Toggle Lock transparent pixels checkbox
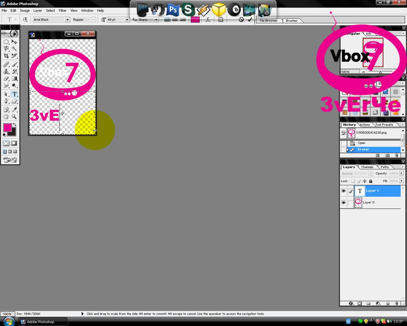The width and height of the screenshot is (407, 326). [x=353, y=181]
